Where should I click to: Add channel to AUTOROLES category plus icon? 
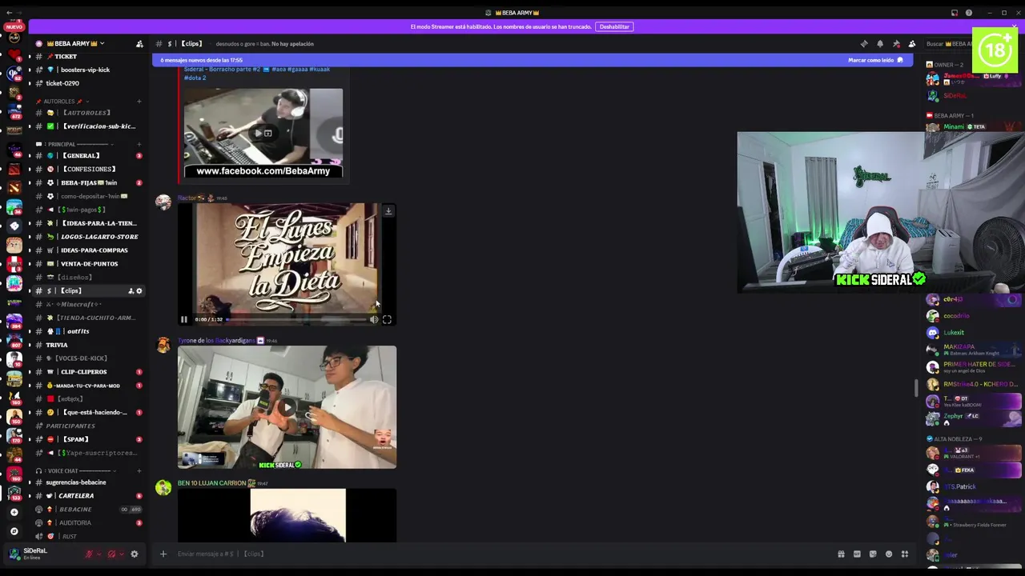139,102
